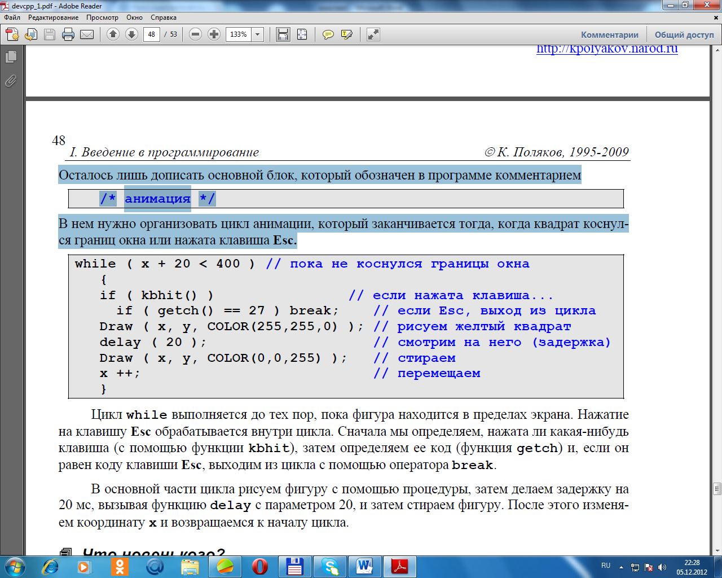Zoom in with the plus button
Viewport: 722px width, 578px height.
pyautogui.click(x=214, y=34)
